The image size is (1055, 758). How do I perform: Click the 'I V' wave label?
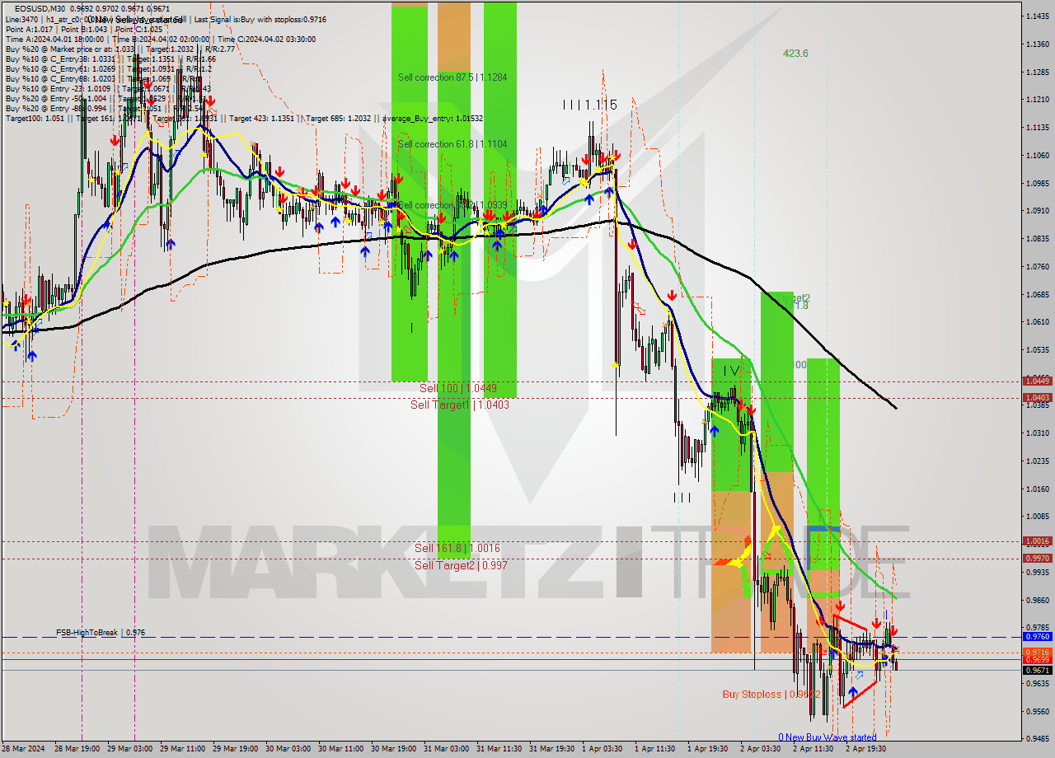pyautogui.click(x=731, y=372)
